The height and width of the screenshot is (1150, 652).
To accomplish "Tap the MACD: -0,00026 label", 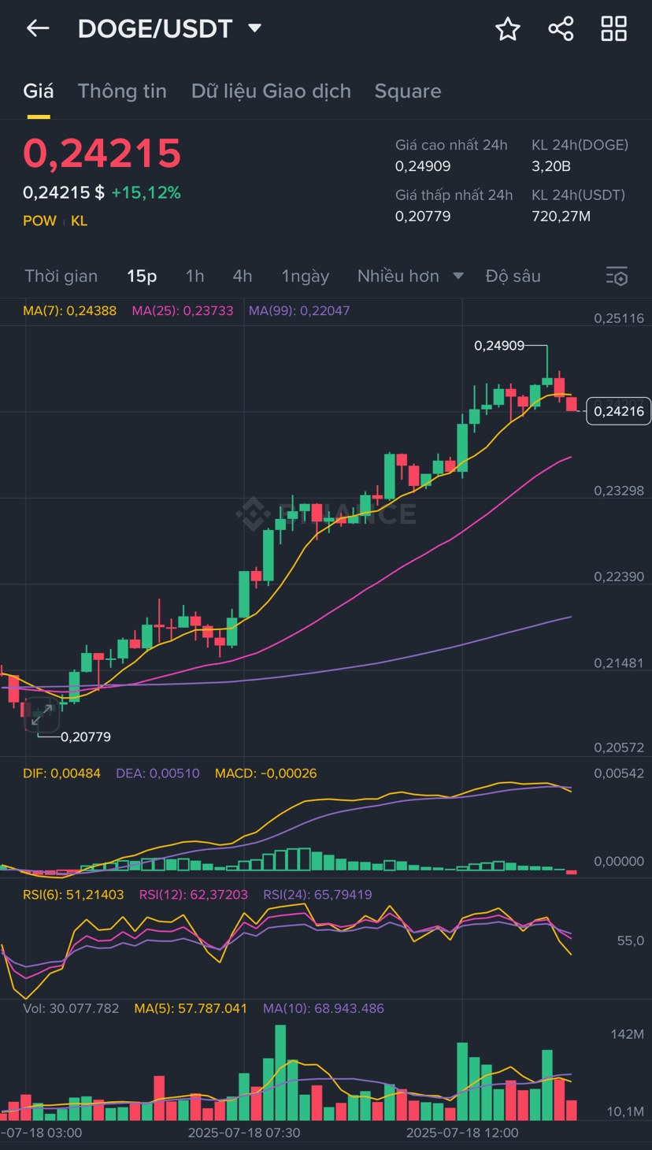I will coord(265,773).
